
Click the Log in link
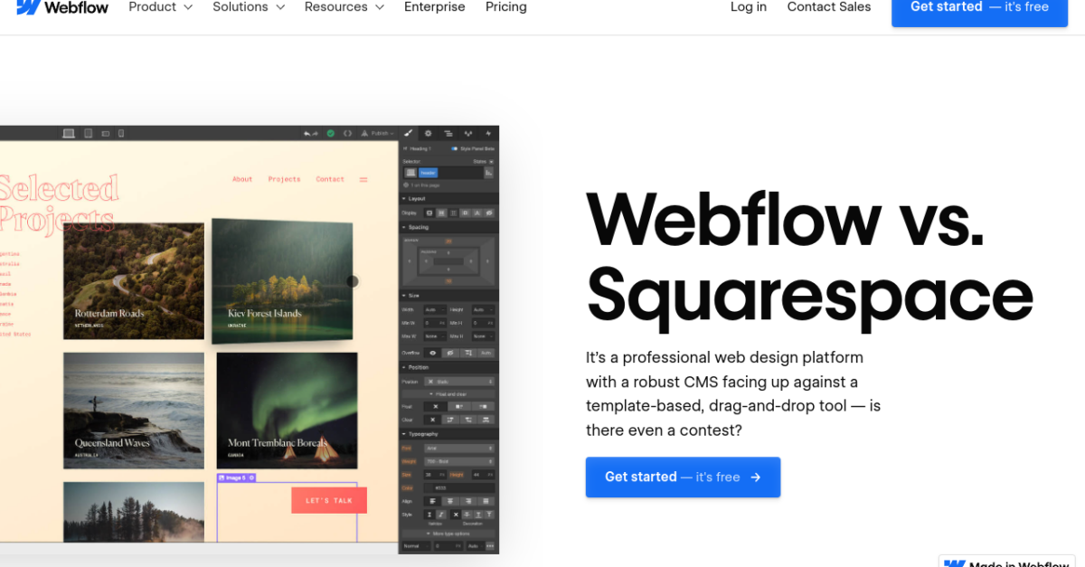[x=748, y=7]
